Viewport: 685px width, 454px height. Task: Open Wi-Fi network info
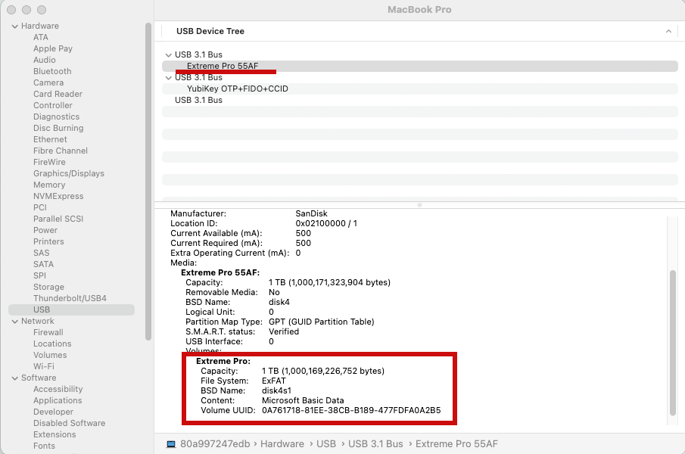coord(44,367)
